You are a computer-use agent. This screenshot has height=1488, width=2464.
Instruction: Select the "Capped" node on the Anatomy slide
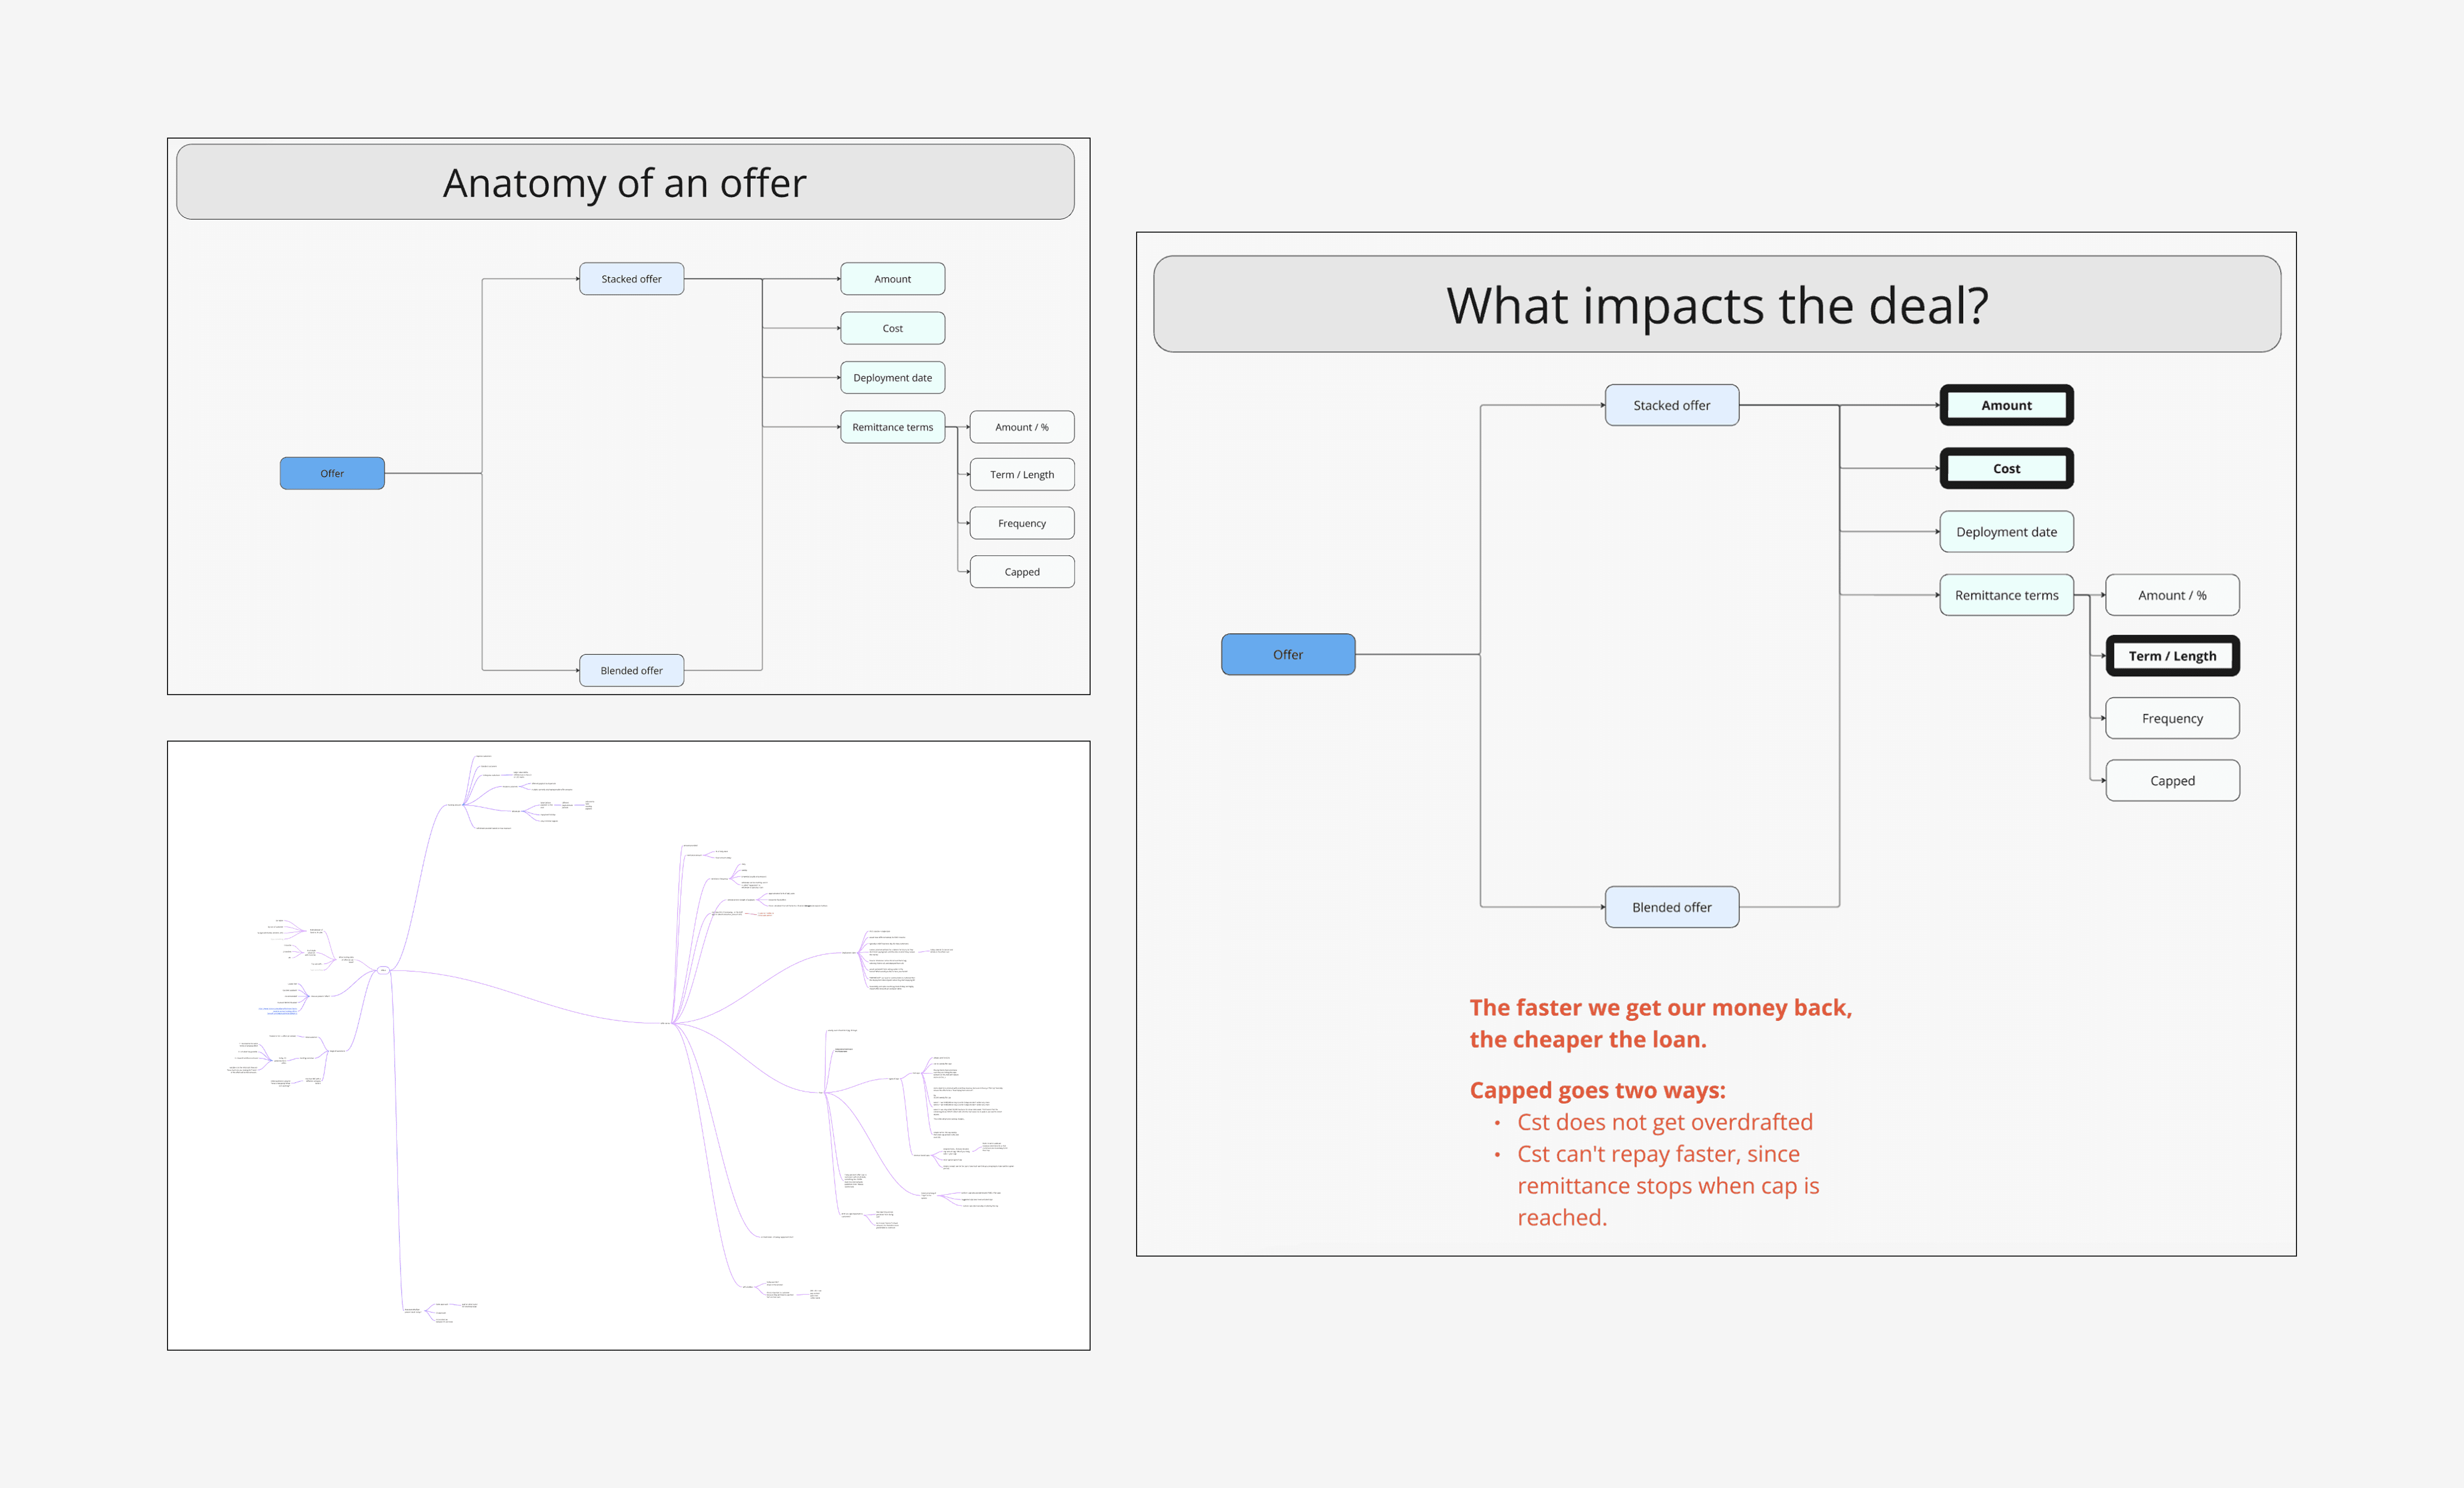[x=1021, y=571]
